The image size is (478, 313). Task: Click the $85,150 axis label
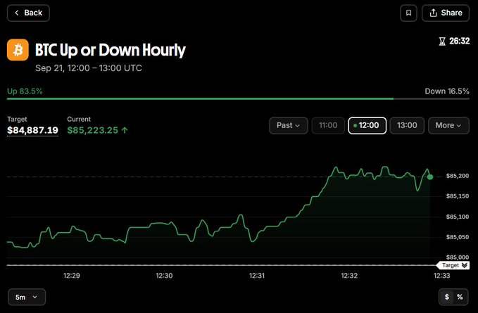[458, 196]
